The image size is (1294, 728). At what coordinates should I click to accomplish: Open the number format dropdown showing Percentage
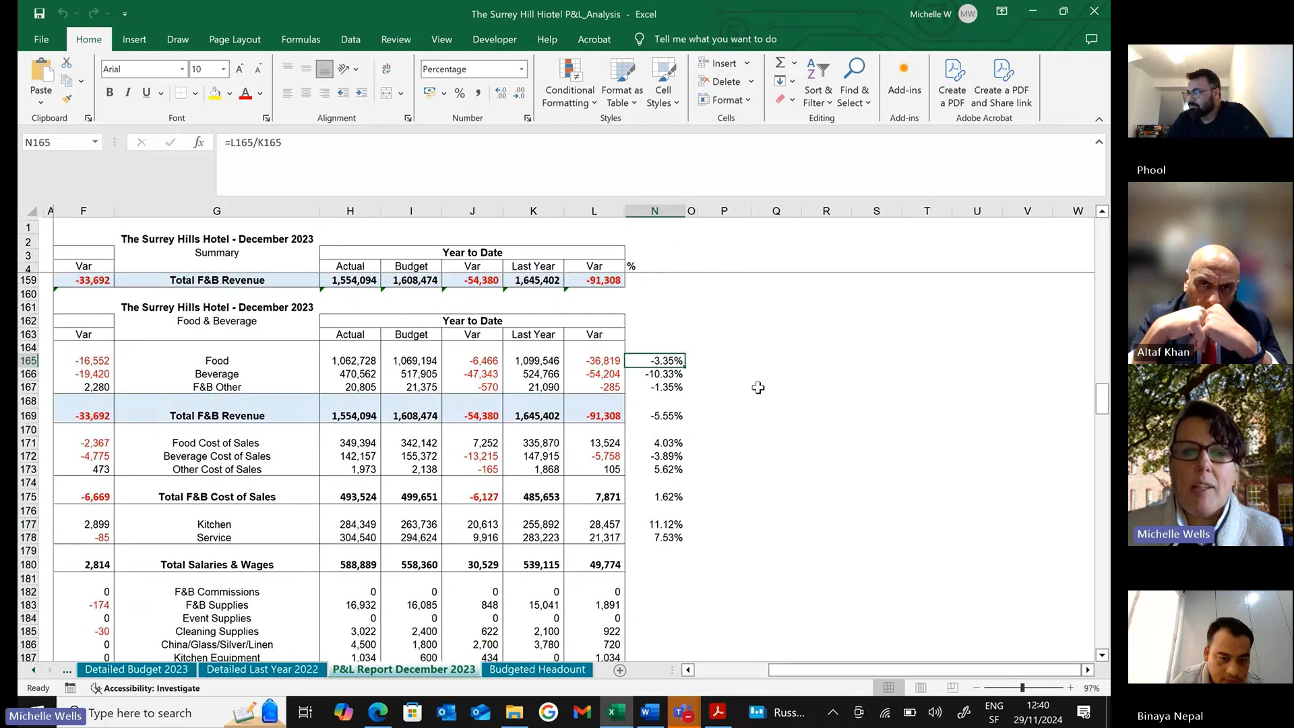(520, 69)
